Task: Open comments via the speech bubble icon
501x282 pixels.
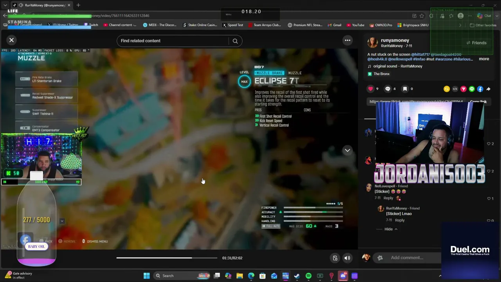Action: coord(387,89)
